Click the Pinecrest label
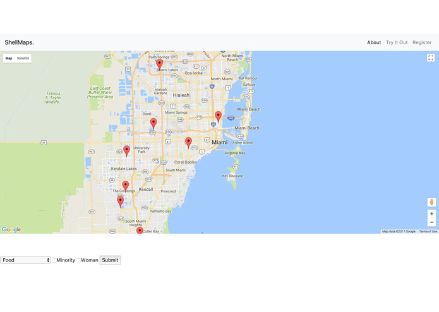The image size is (439, 312). (169, 191)
